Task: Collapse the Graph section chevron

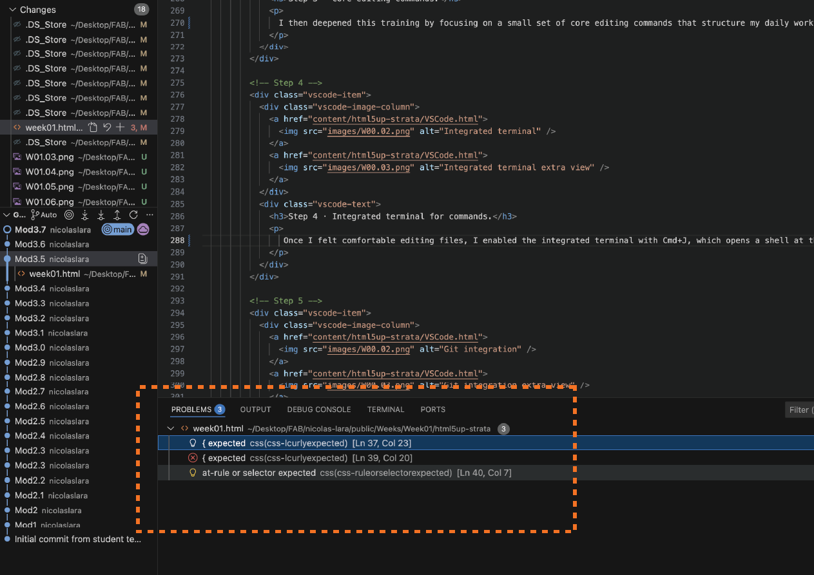Action: point(6,214)
